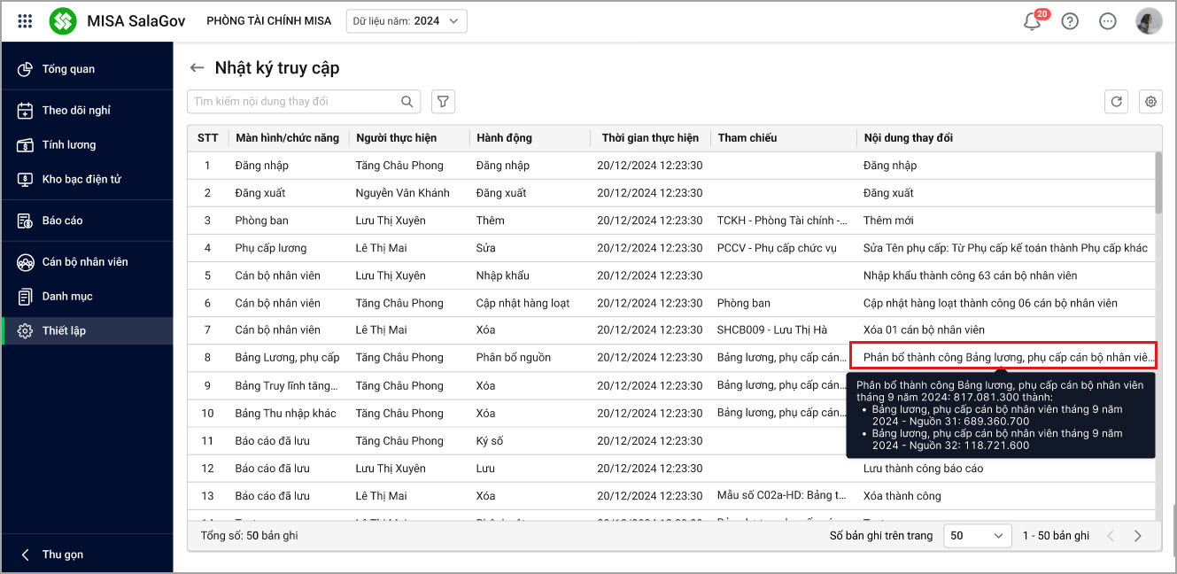The width and height of the screenshot is (1177, 574).
Task: Go to Cán bộ nhân viên menu
Action: 85,261
